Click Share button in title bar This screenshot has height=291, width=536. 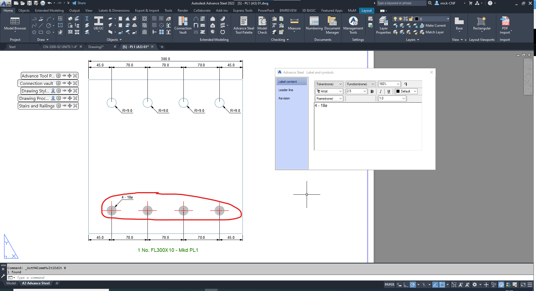[79, 3]
